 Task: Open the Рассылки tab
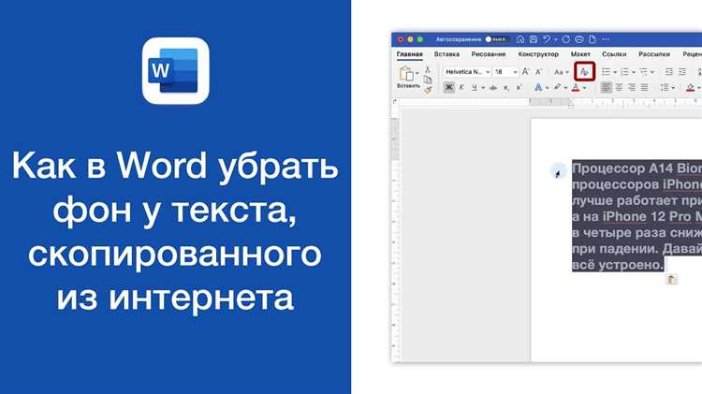(654, 54)
